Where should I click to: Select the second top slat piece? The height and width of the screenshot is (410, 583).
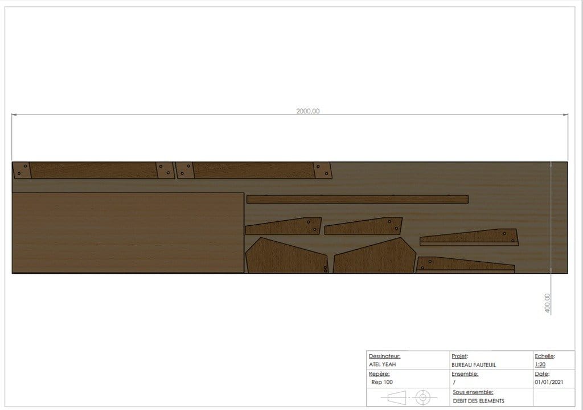[254, 170]
